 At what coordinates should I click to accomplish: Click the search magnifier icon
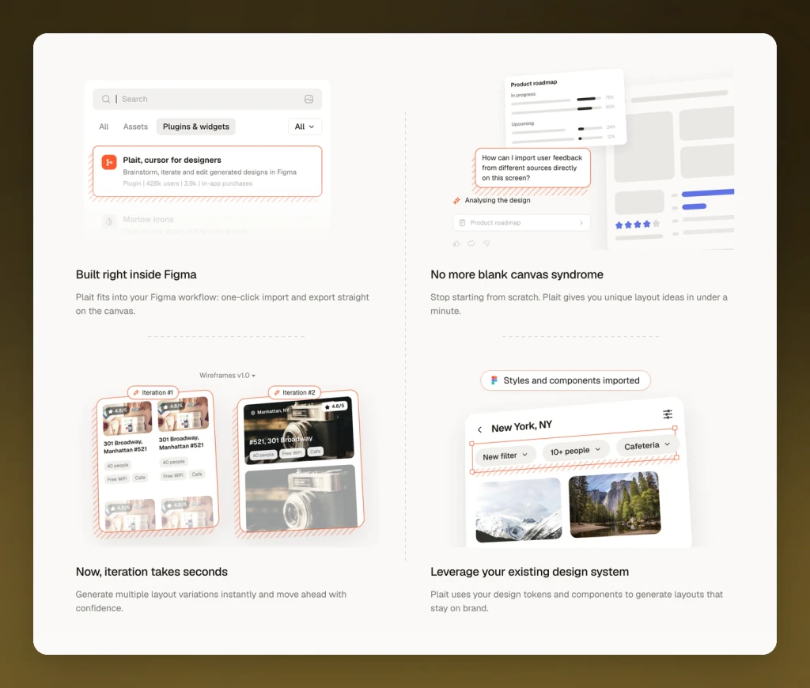[x=106, y=99]
